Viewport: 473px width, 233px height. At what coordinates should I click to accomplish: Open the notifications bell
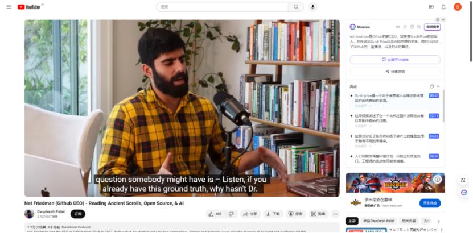point(443,7)
